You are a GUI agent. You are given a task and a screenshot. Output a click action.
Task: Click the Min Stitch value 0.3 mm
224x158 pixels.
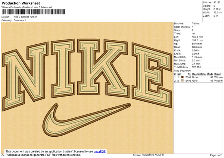(x=196, y=61)
